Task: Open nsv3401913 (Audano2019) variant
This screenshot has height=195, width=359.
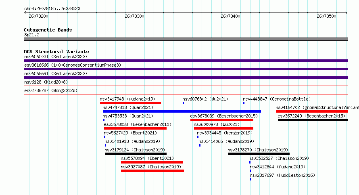Action: point(132,141)
